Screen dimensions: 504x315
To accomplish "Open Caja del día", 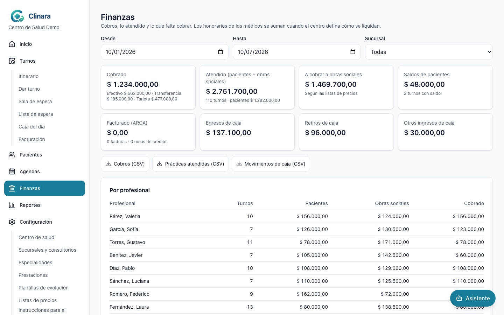I will coord(32,127).
